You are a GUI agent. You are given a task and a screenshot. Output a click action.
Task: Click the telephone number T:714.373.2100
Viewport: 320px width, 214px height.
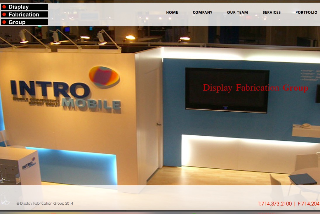tap(275, 204)
